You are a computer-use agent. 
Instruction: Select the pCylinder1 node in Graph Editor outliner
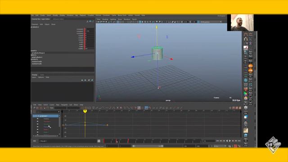pos(45,116)
